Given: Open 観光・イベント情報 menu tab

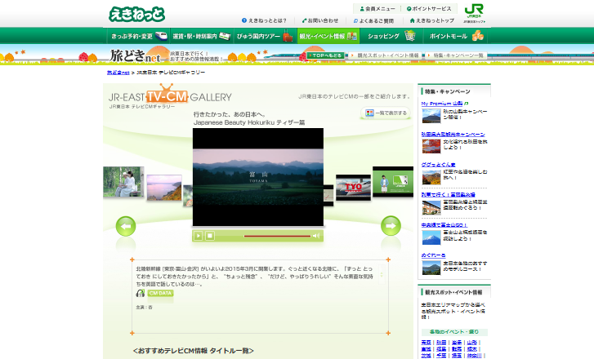Looking at the screenshot, I should coord(328,36).
